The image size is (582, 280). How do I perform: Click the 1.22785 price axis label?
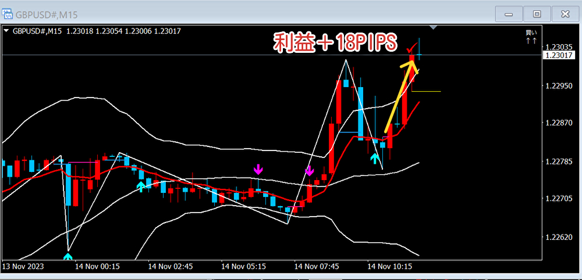coord(560,161)
